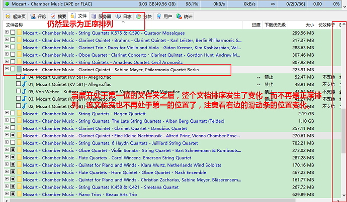Screen dimensions: 347x202
Task: Click folder icon of Hagen Quartett row
Action: click(x=20, y=114)
